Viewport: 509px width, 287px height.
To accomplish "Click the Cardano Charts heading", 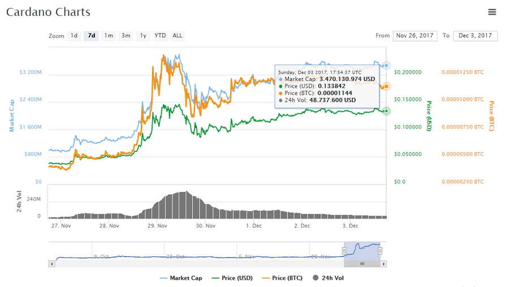I will [x=49, y=12].
